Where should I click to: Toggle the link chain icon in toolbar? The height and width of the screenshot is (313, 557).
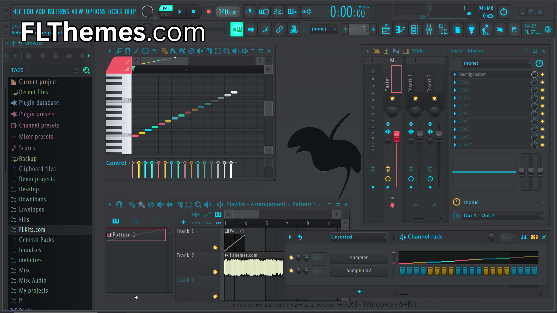coord(279,29)
